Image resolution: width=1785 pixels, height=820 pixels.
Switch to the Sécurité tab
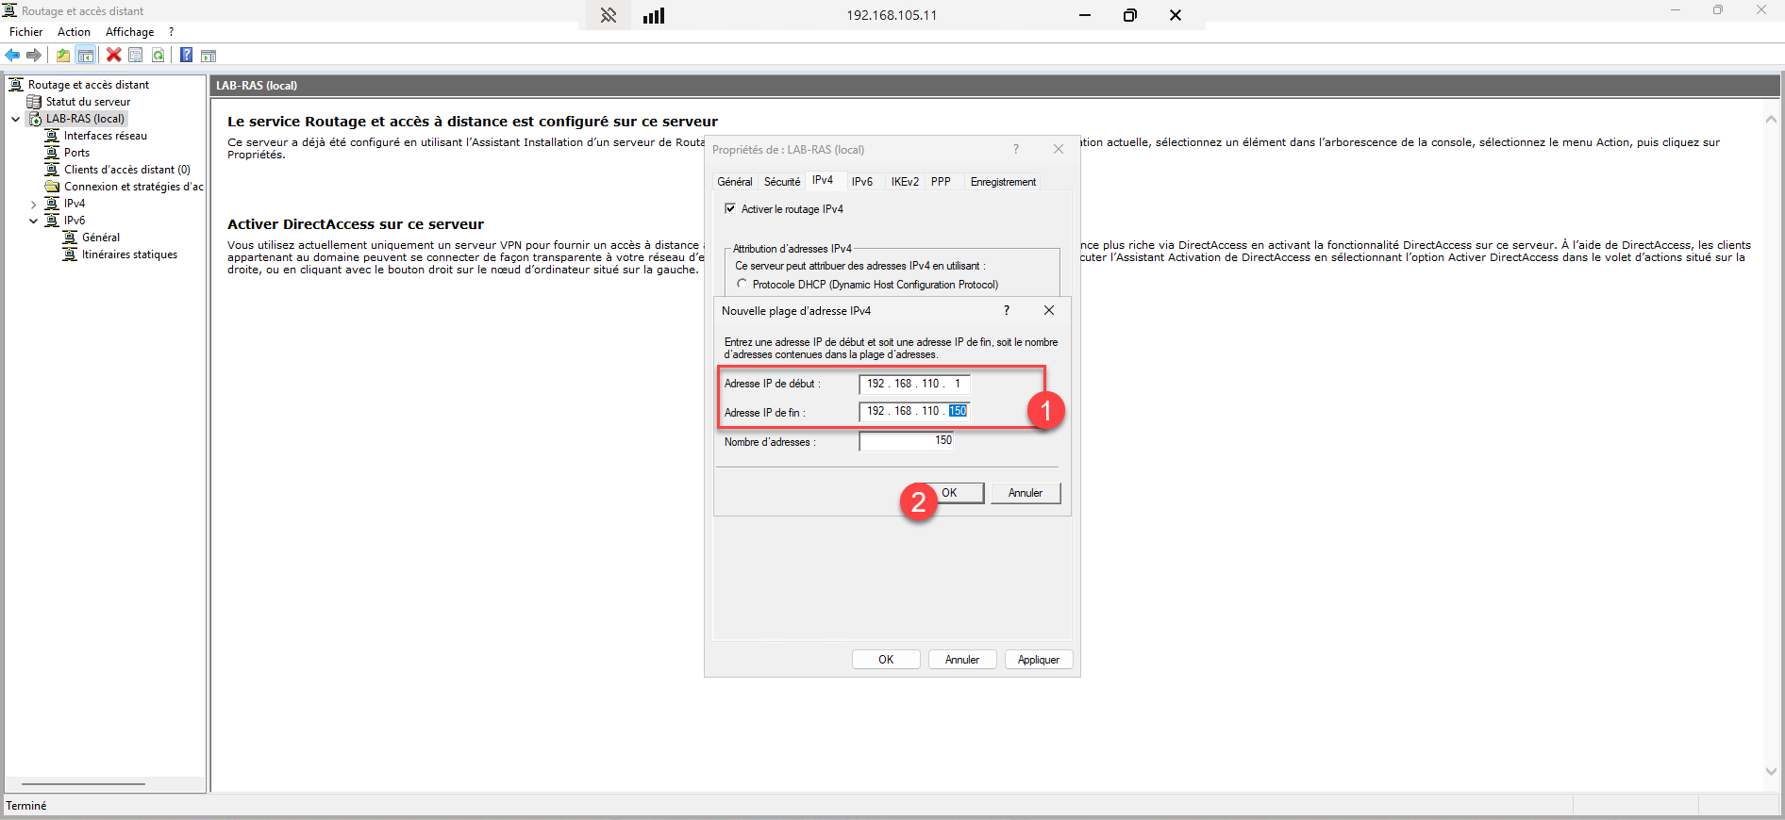pyautogui.click(x=781, y=181)
